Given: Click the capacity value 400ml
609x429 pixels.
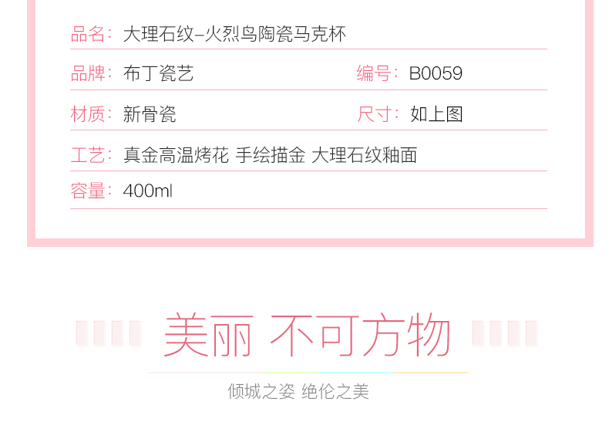Looking at the screenshot, I should tap(147, 191).
